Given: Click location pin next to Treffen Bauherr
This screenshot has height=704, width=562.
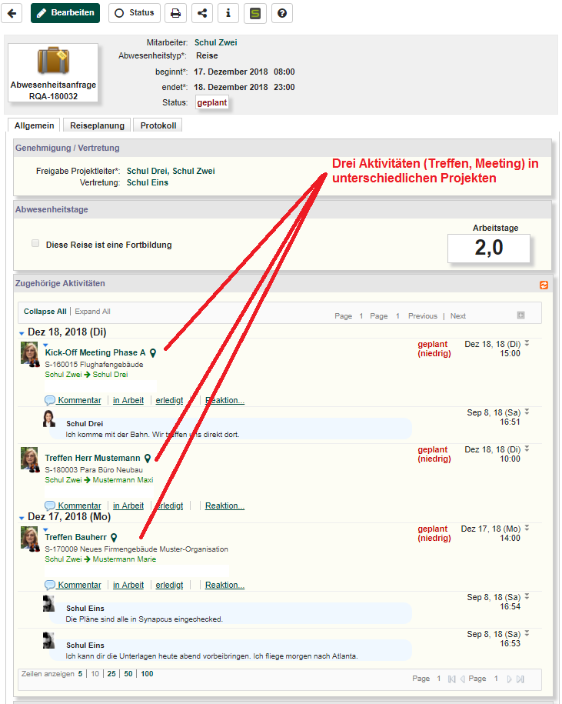Looking at the screenshot, I should pyautogui.click(x=114, y=538).
